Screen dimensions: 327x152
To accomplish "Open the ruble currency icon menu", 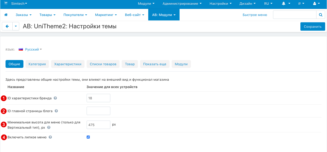I will point(300,4).
